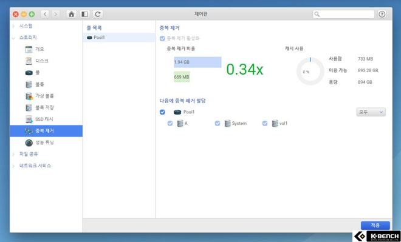This screenshot has height=242, width=401.
Task: Select the Pool1 row in 풀 목록
Action: pos(119,38)
